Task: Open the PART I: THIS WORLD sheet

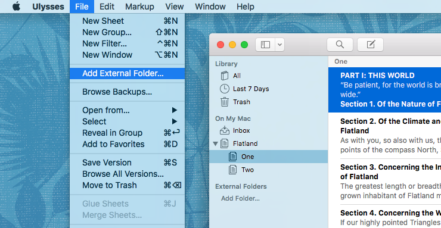Action: [x=385, y=90]
